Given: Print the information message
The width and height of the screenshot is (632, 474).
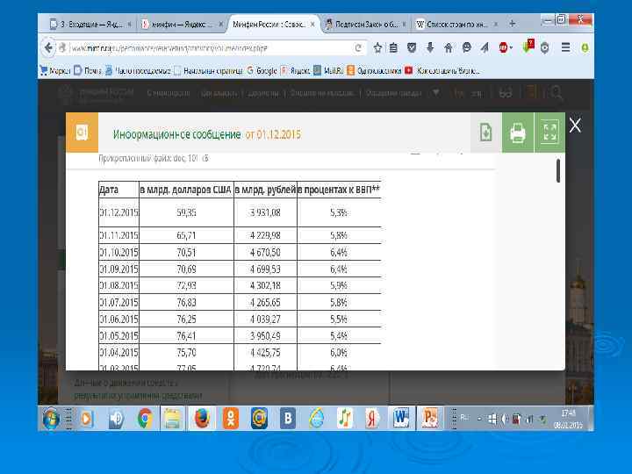Looking at the screenshot, I should (x=518, y=133).
